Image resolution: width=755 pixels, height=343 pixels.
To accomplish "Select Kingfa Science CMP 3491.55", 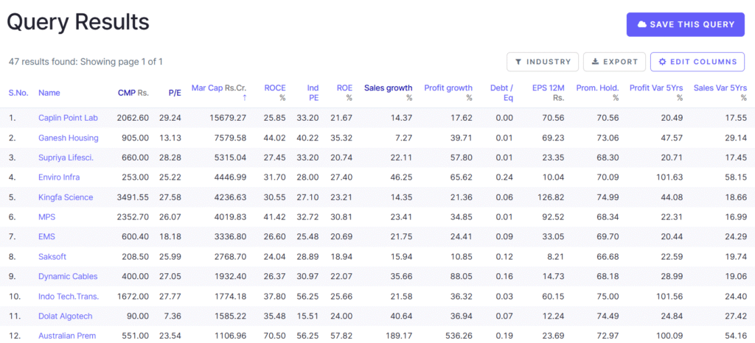I will coord(133,197).
